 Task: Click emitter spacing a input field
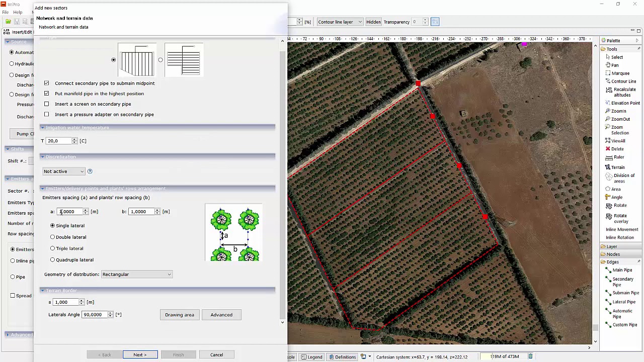[x=69, y=212]
